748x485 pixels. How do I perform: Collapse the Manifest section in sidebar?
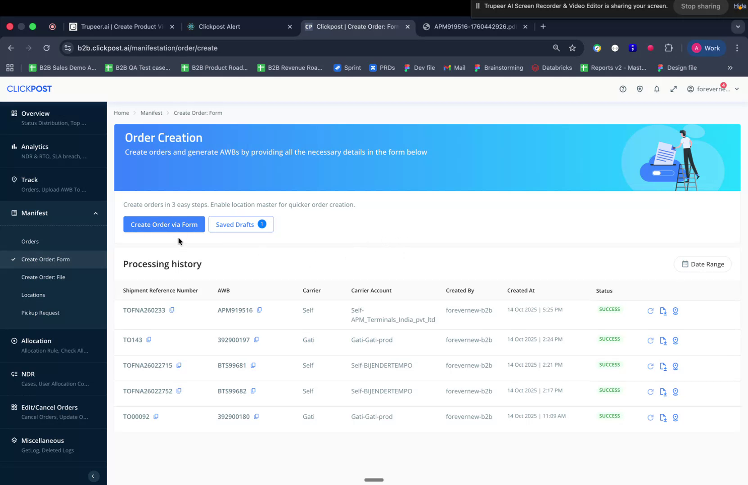pos(95,213)
